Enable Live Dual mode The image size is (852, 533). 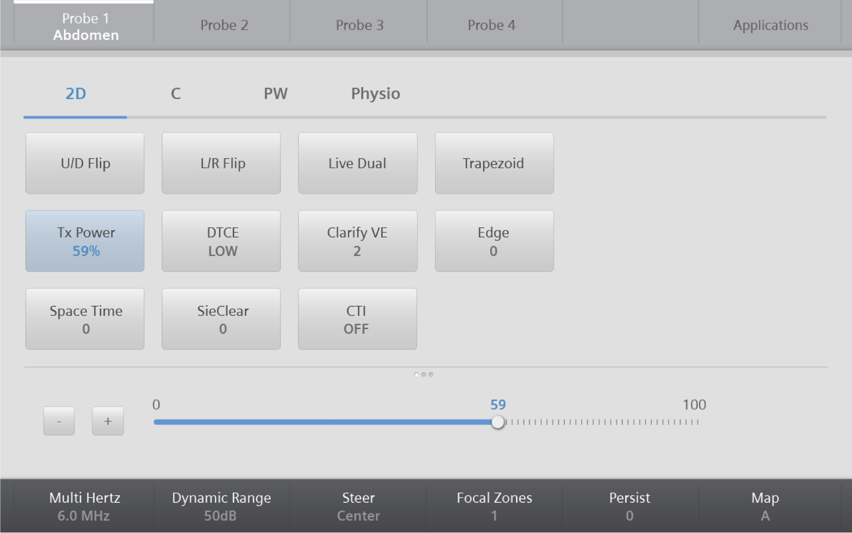point(357,164)
